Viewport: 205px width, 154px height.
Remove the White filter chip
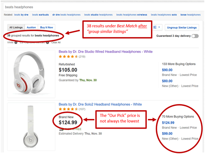(x=16, y=43)
